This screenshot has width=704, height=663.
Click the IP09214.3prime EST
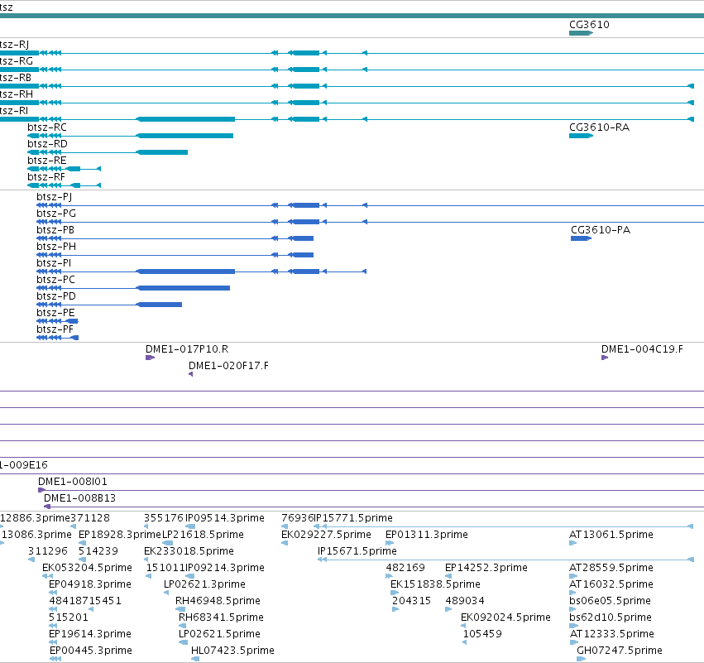225,568
